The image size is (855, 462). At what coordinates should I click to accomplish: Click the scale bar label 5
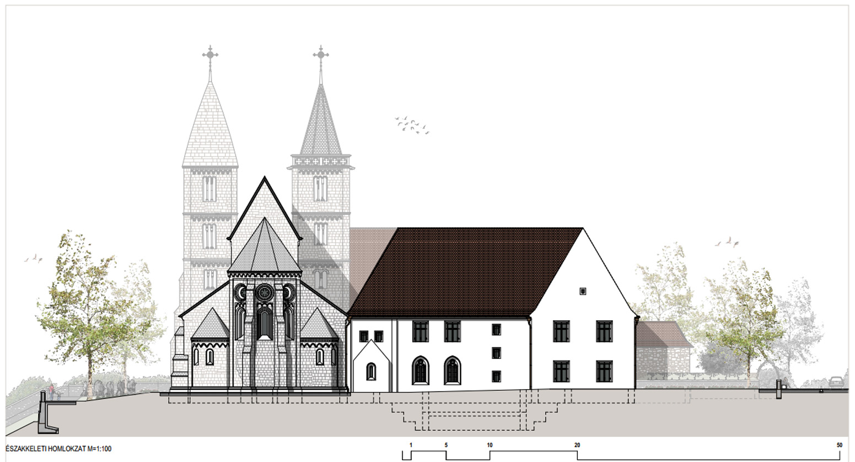(x=446, y=445)
